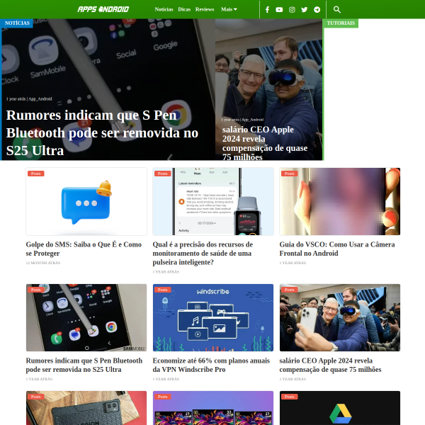Click the Windscribe illustration thumbnail
The width and height of the screenshot is (425, 425).
coord(213,317)
